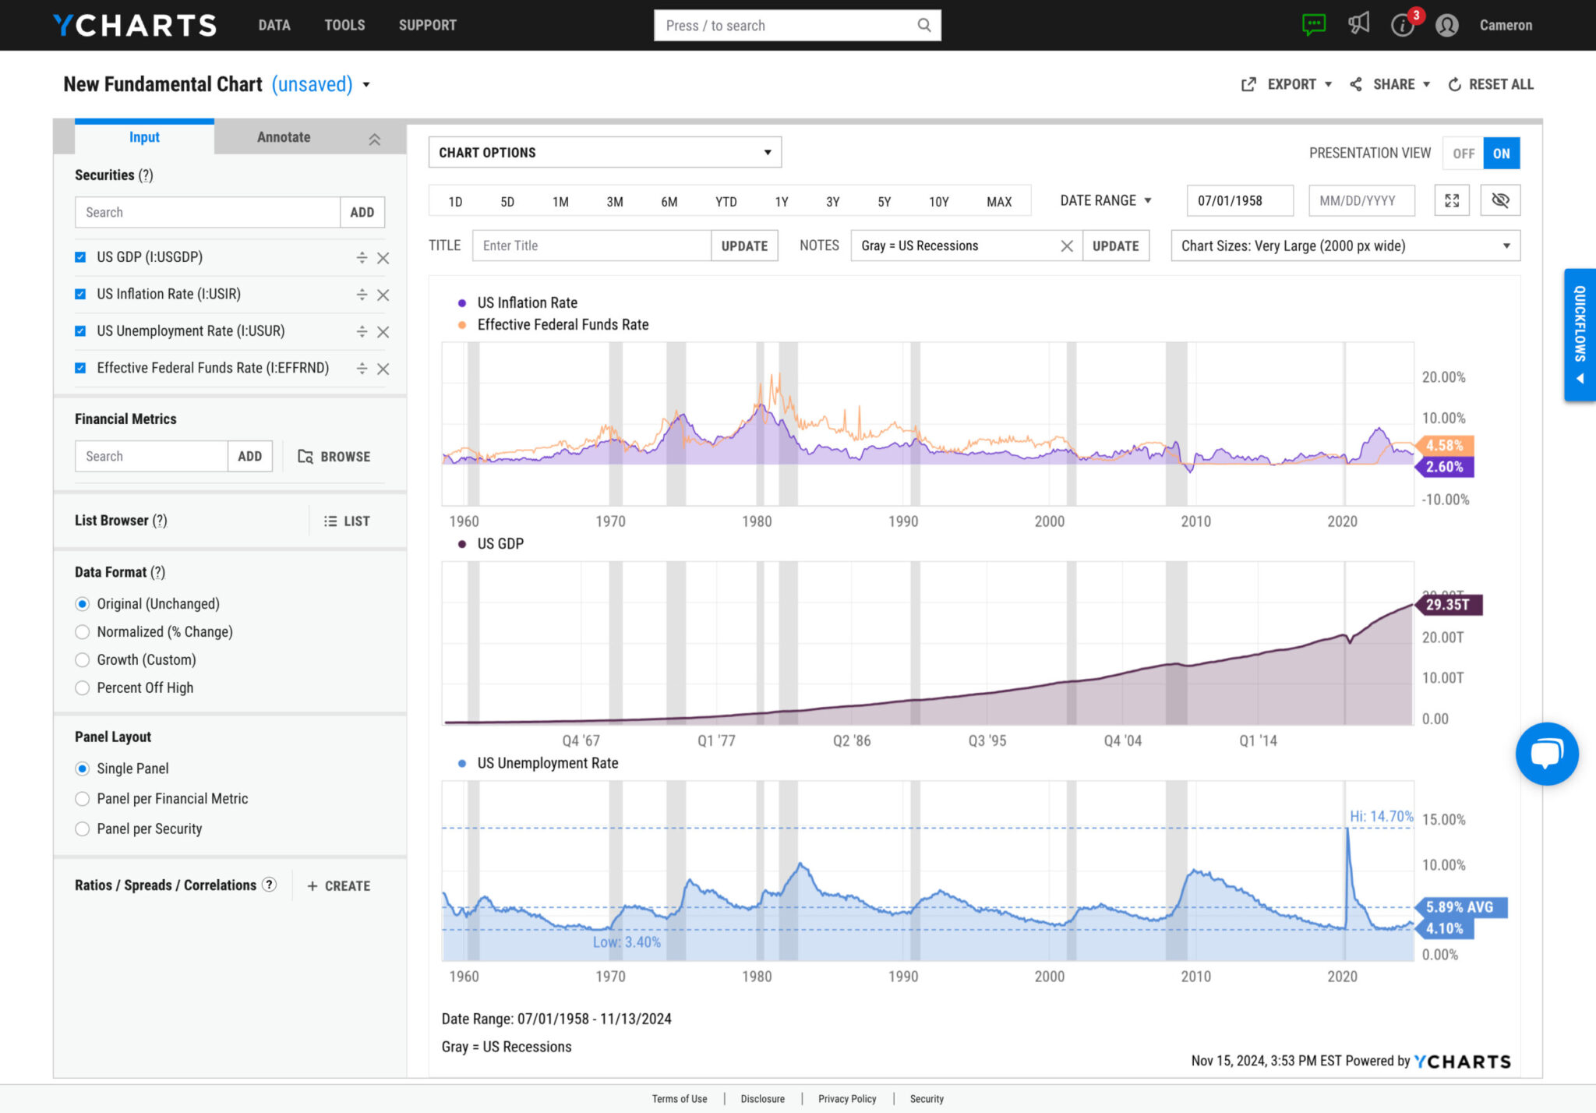Expand the chart to fullscreen

click(1451, 200)
